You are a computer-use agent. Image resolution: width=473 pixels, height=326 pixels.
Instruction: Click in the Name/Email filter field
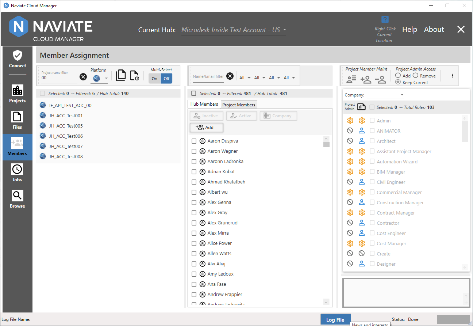pyautogui.click(x=208, y=76)
